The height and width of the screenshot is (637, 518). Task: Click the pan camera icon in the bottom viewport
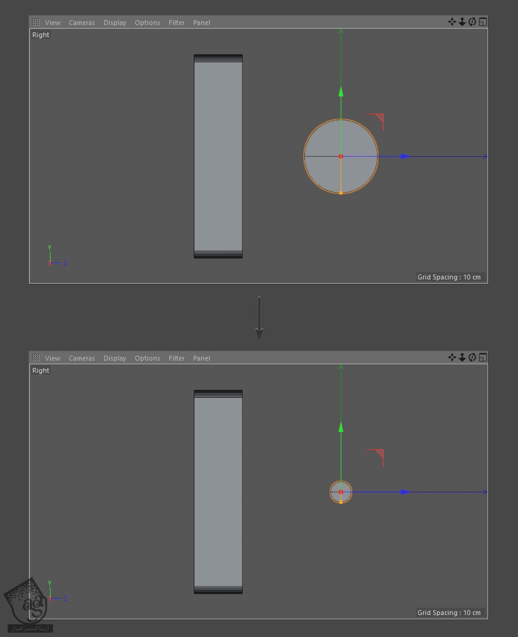452,358
